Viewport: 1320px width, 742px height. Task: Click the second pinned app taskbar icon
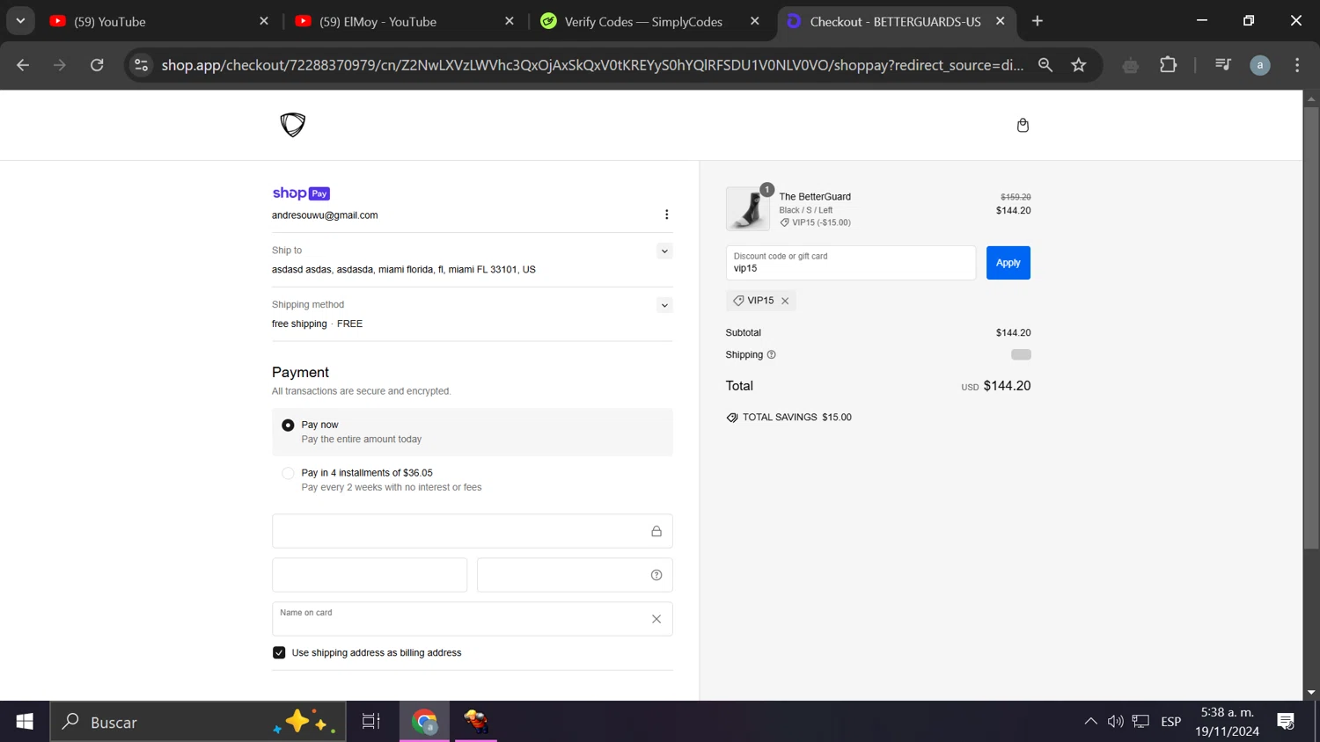click(x=476, y=722)
